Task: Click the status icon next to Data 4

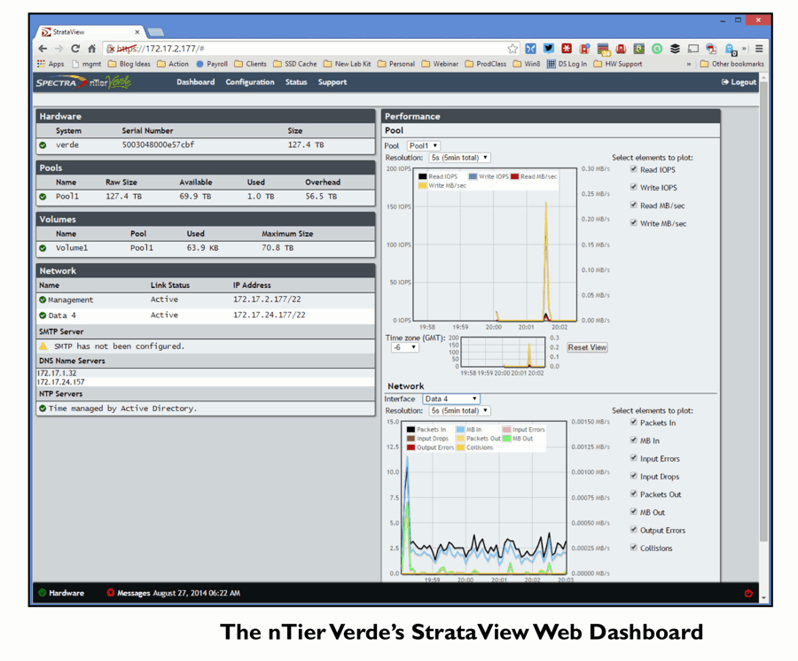Action: tap(43, 315)
